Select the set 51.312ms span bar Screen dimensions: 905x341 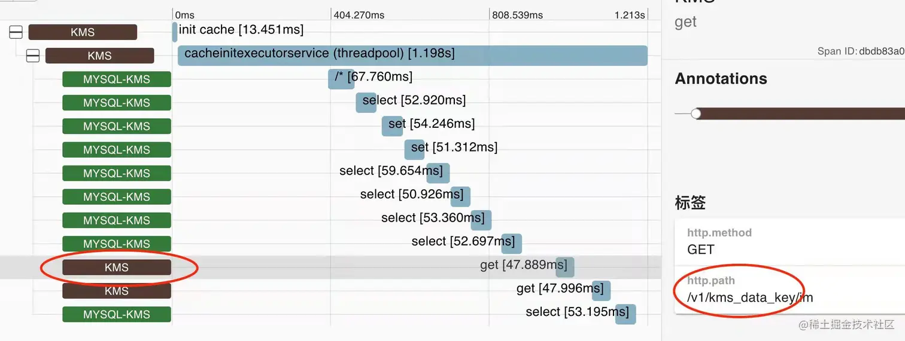coord(414,149)
